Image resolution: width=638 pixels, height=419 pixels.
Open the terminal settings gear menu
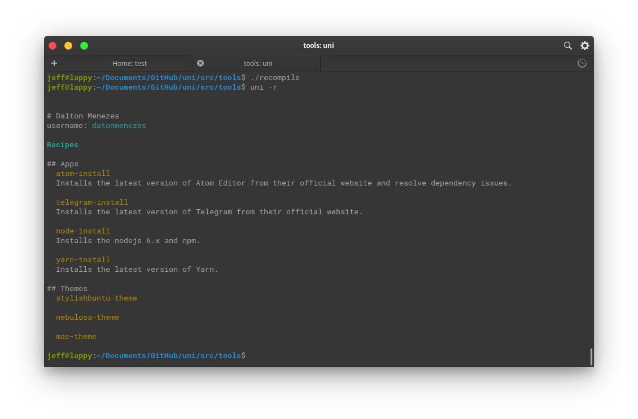pyautogui.click(x=585, y=46)
